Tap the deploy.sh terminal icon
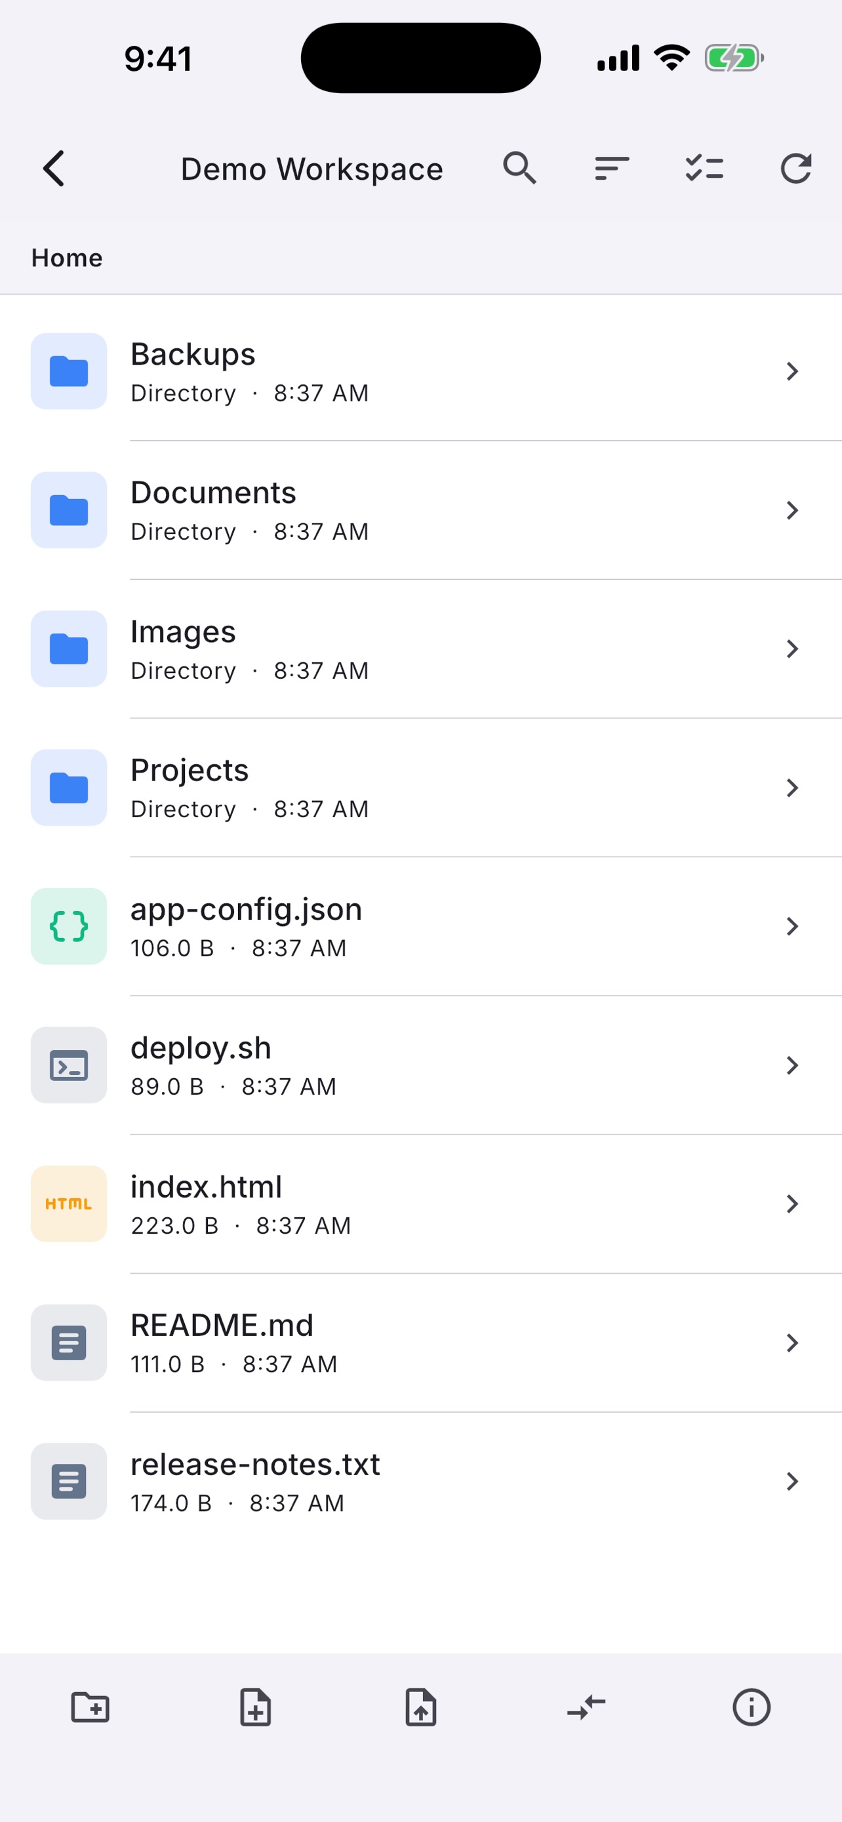This screenshot has width=842, height=1822. (69, 1064)
